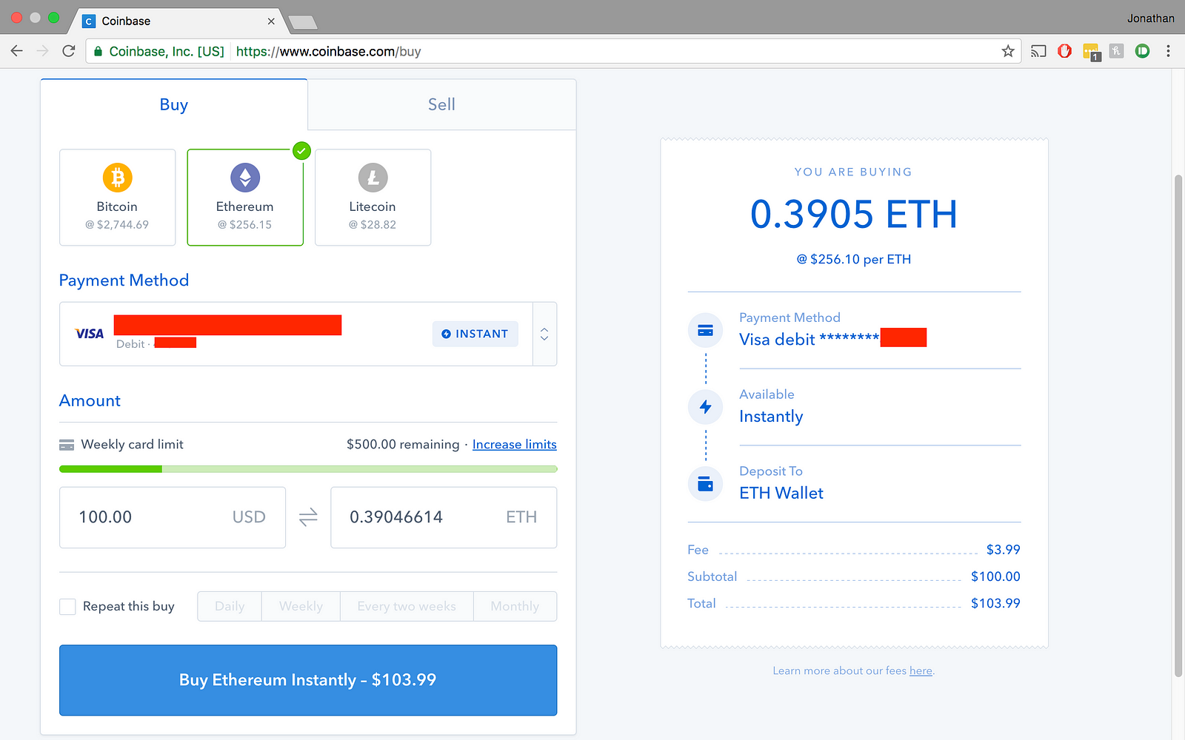Image resolution: width=1185 pixels, height=740 pixels.
Task: Click the Bitcoin coin icon
Action: tap(117, 178)
